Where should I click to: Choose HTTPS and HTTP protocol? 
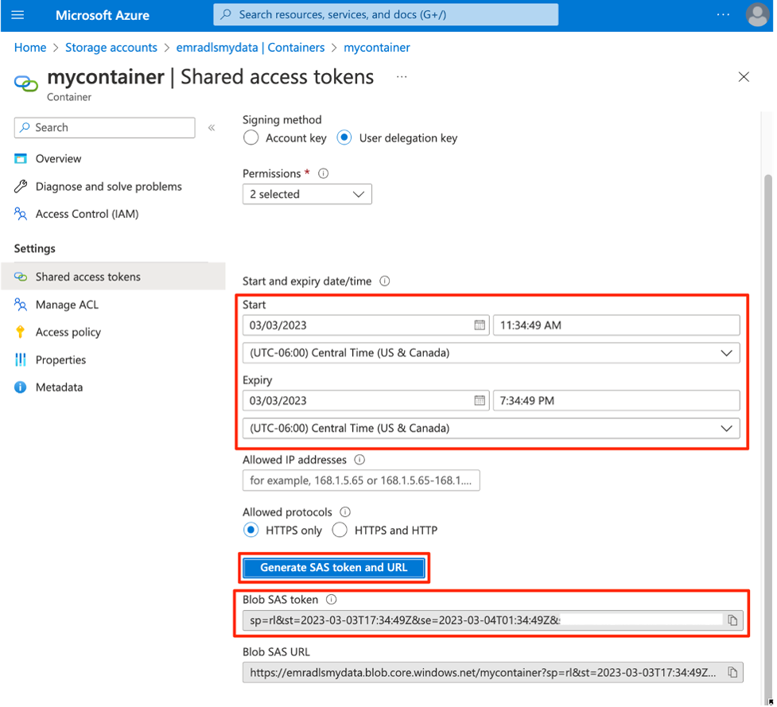tap(340, 530)
